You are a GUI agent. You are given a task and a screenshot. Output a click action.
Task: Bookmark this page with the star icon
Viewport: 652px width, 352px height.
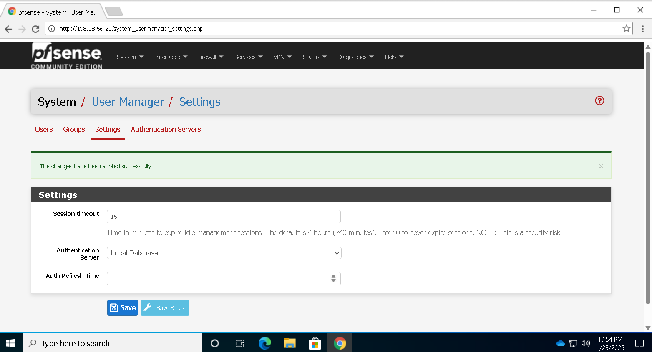pyautogui.click(x=626, y=29)
